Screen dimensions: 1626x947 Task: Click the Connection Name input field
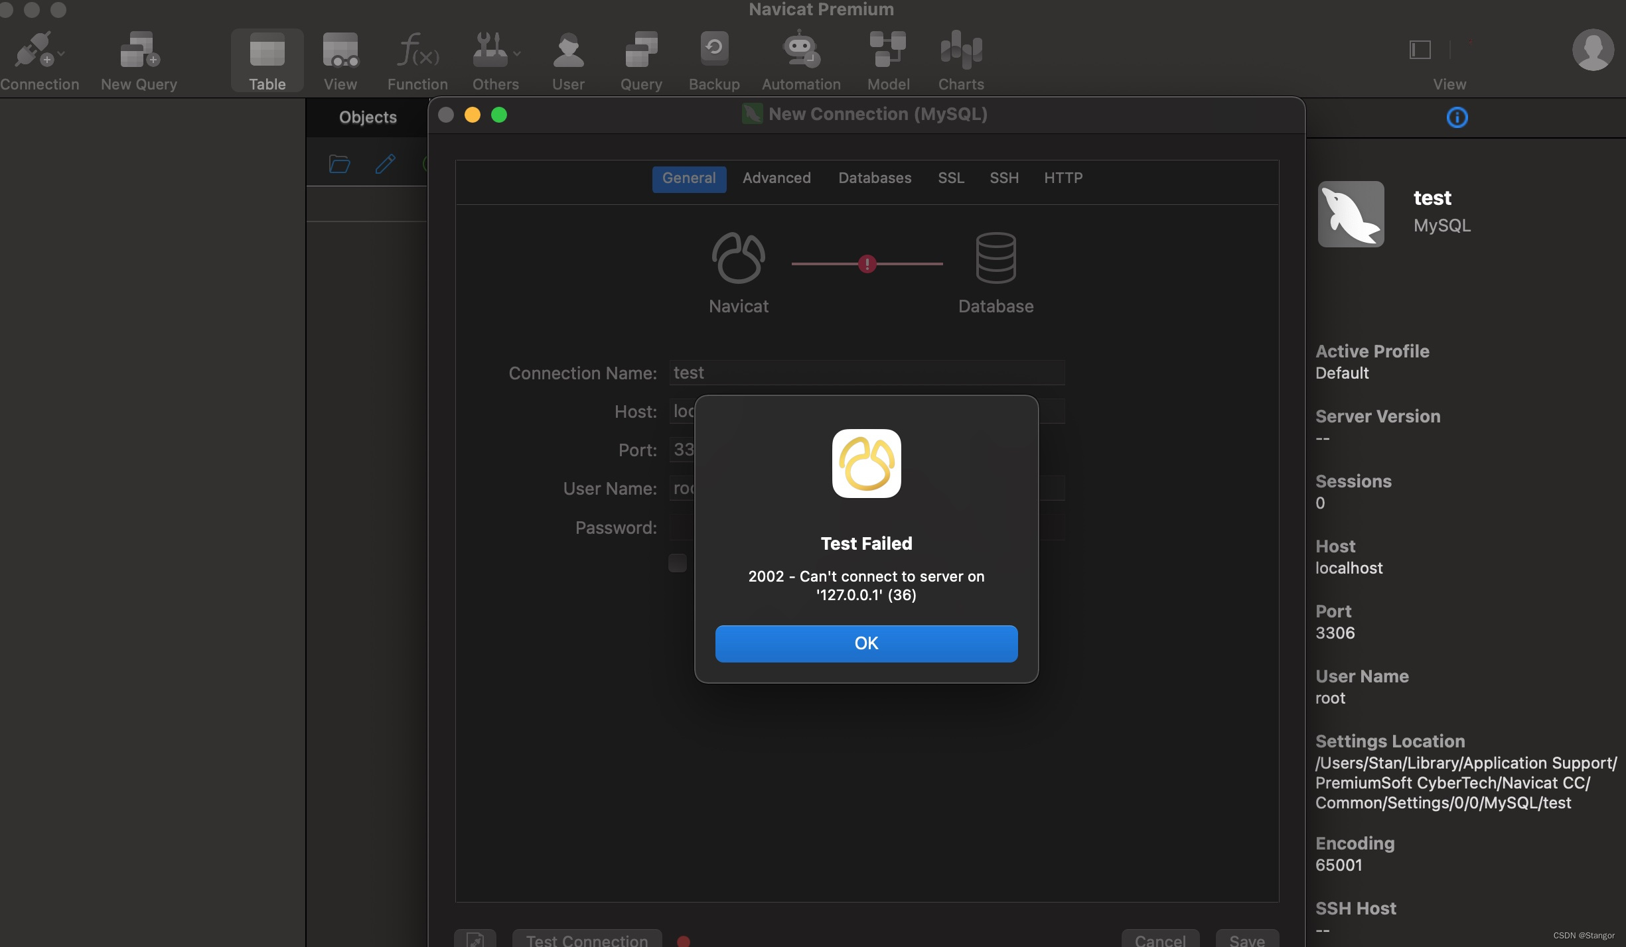click(866, 373)
